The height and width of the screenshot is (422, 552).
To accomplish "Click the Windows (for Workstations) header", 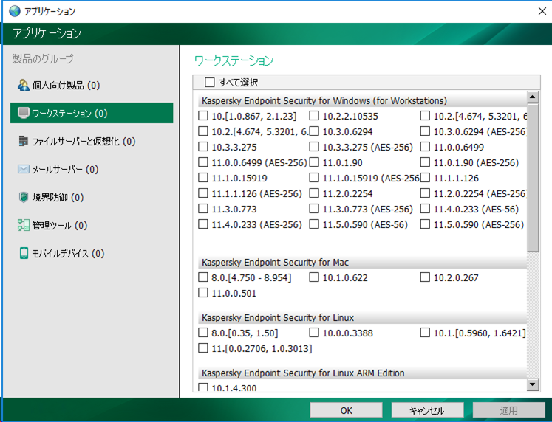I will tap(362, 101).
